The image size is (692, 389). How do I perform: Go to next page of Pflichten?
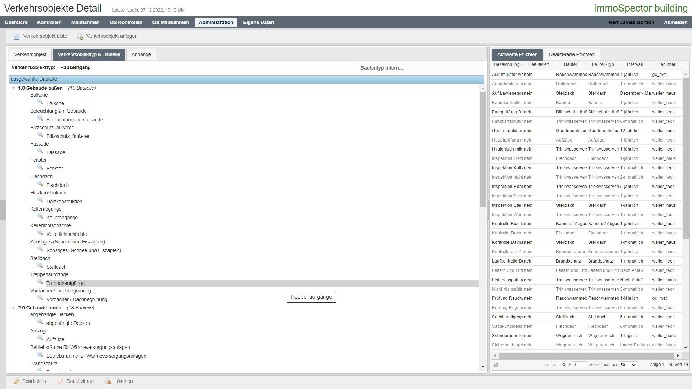607,365
